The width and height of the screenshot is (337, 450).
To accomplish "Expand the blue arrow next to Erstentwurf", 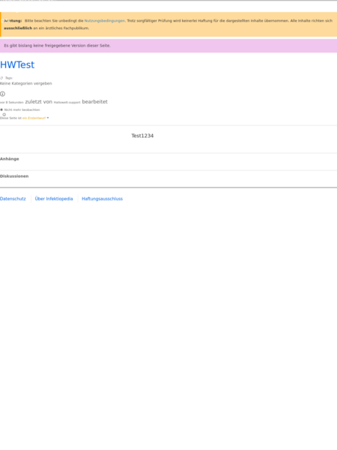I will tap(48, 118).
